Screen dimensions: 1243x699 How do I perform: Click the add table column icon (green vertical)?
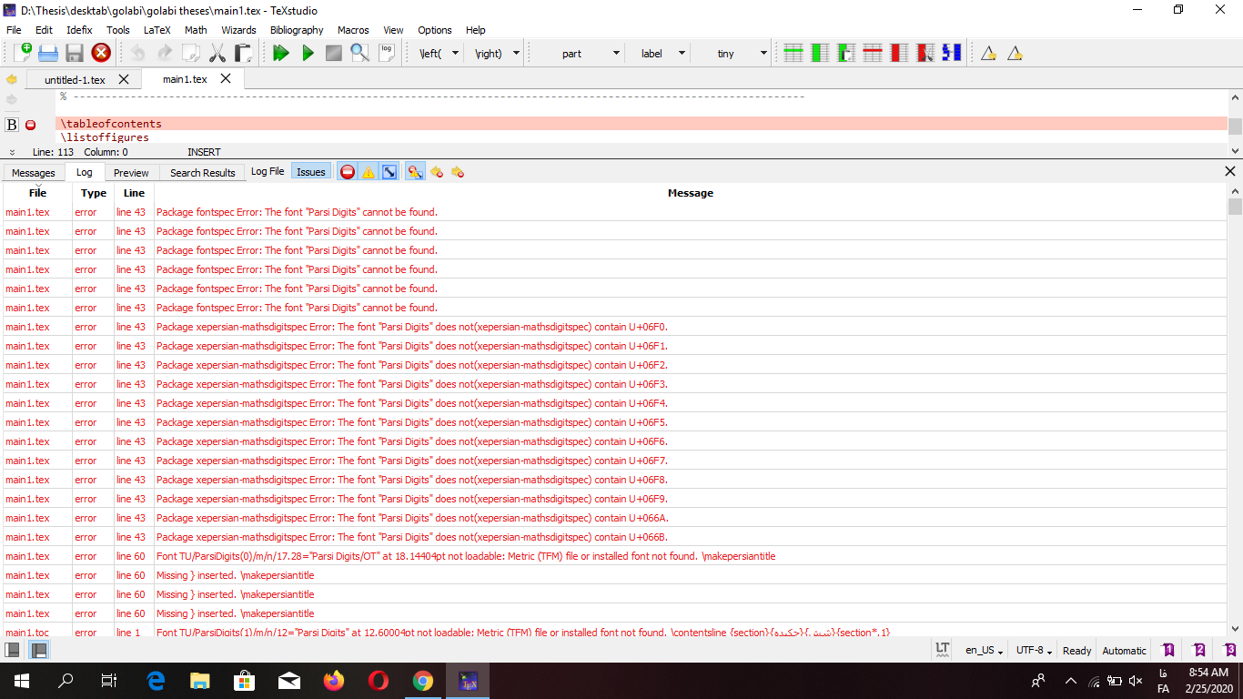click(x=820, y=53)
